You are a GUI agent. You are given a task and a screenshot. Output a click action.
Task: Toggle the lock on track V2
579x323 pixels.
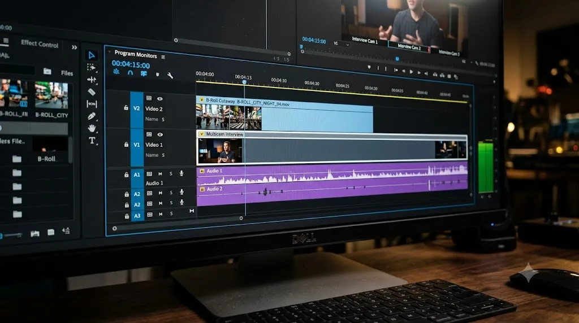pos(126,108)
